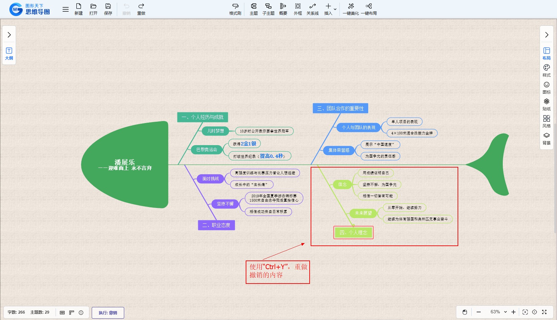This screenshot has width=557, height=320.
Task: Click the Save (保存) icon
Action: point(108,9)
